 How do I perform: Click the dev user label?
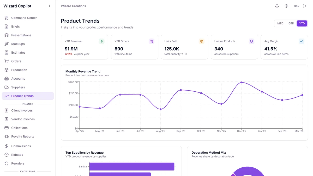coord(297,6)
